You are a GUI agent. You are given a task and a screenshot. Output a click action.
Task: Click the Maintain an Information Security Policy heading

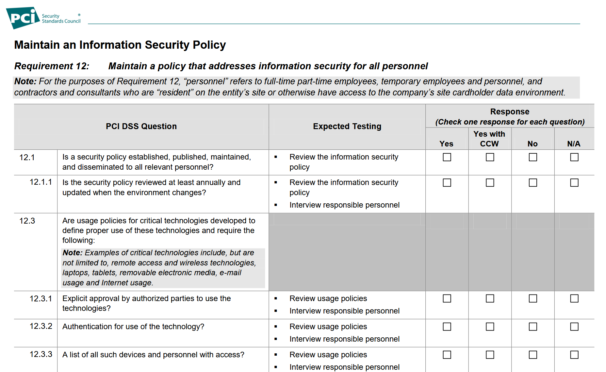pyautogui.click(x=120, y=45)
